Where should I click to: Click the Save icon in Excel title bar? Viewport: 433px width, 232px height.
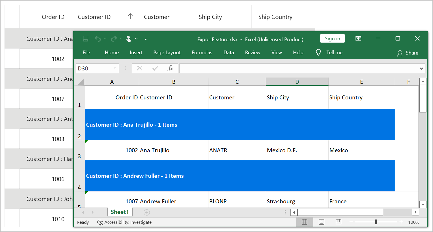coord(85,39)
